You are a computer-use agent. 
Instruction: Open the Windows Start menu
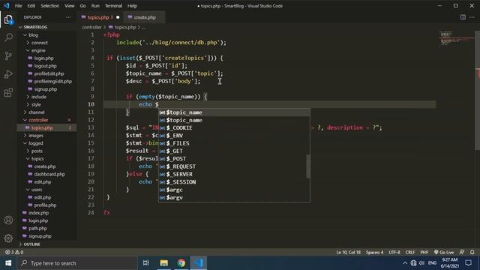click(x=8, y=263)
